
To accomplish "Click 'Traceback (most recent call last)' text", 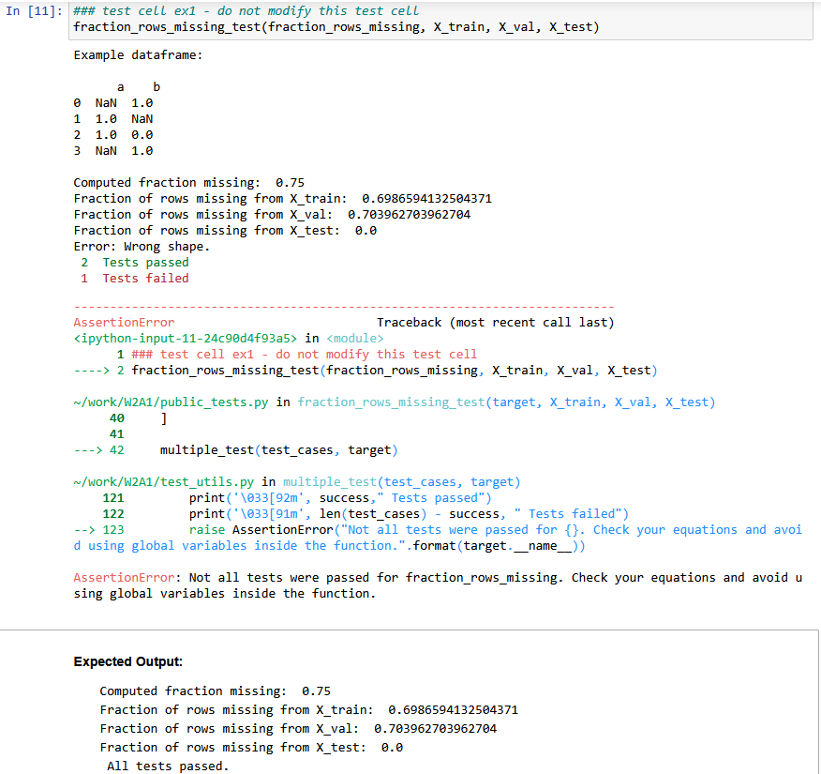I will click(x=496, y=323).
